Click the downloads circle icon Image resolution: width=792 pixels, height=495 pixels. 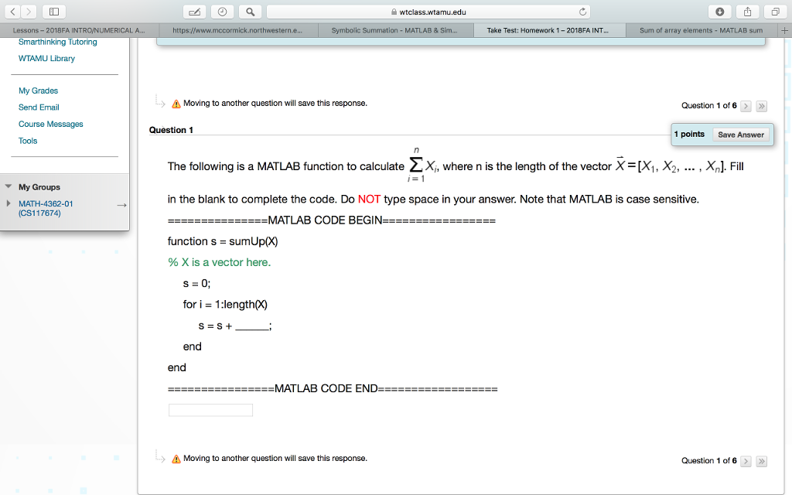tap(719, 11)
